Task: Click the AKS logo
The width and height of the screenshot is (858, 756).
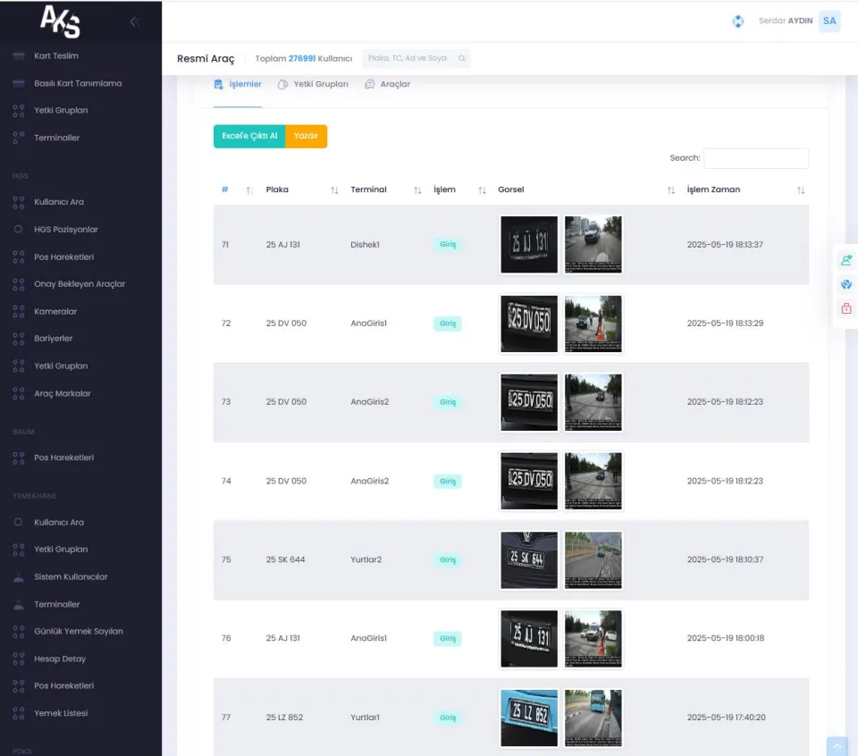Action: click(x=60, y=21)
